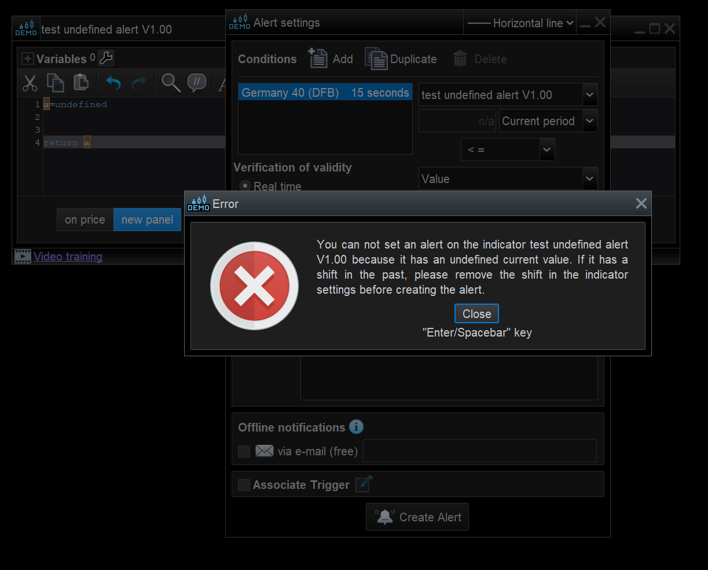
Task: Click the Redo arrow icon in editor
Action: coord(139,83)
